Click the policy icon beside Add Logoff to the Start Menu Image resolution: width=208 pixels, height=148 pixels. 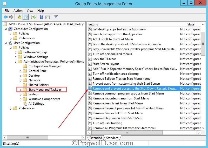[x=90, y=39]
